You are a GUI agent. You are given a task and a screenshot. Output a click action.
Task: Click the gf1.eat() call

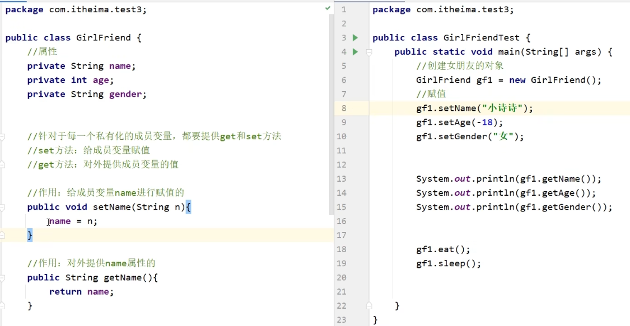(443, 249)
